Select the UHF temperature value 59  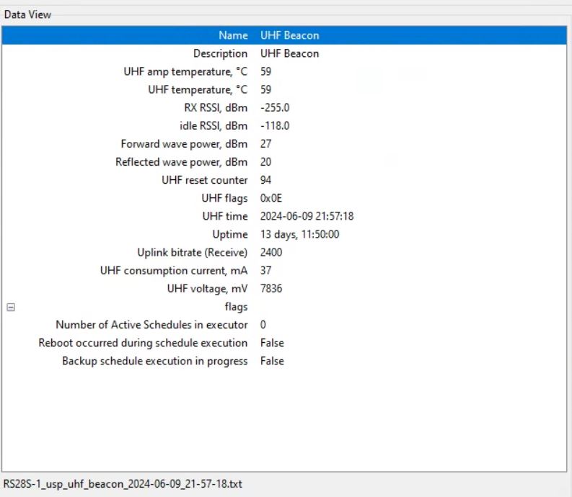click(x=266, y=89)
